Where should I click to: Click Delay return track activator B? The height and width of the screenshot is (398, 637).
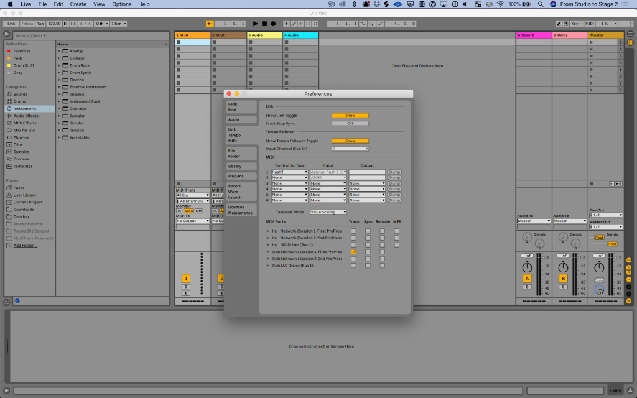click(563, 279)
